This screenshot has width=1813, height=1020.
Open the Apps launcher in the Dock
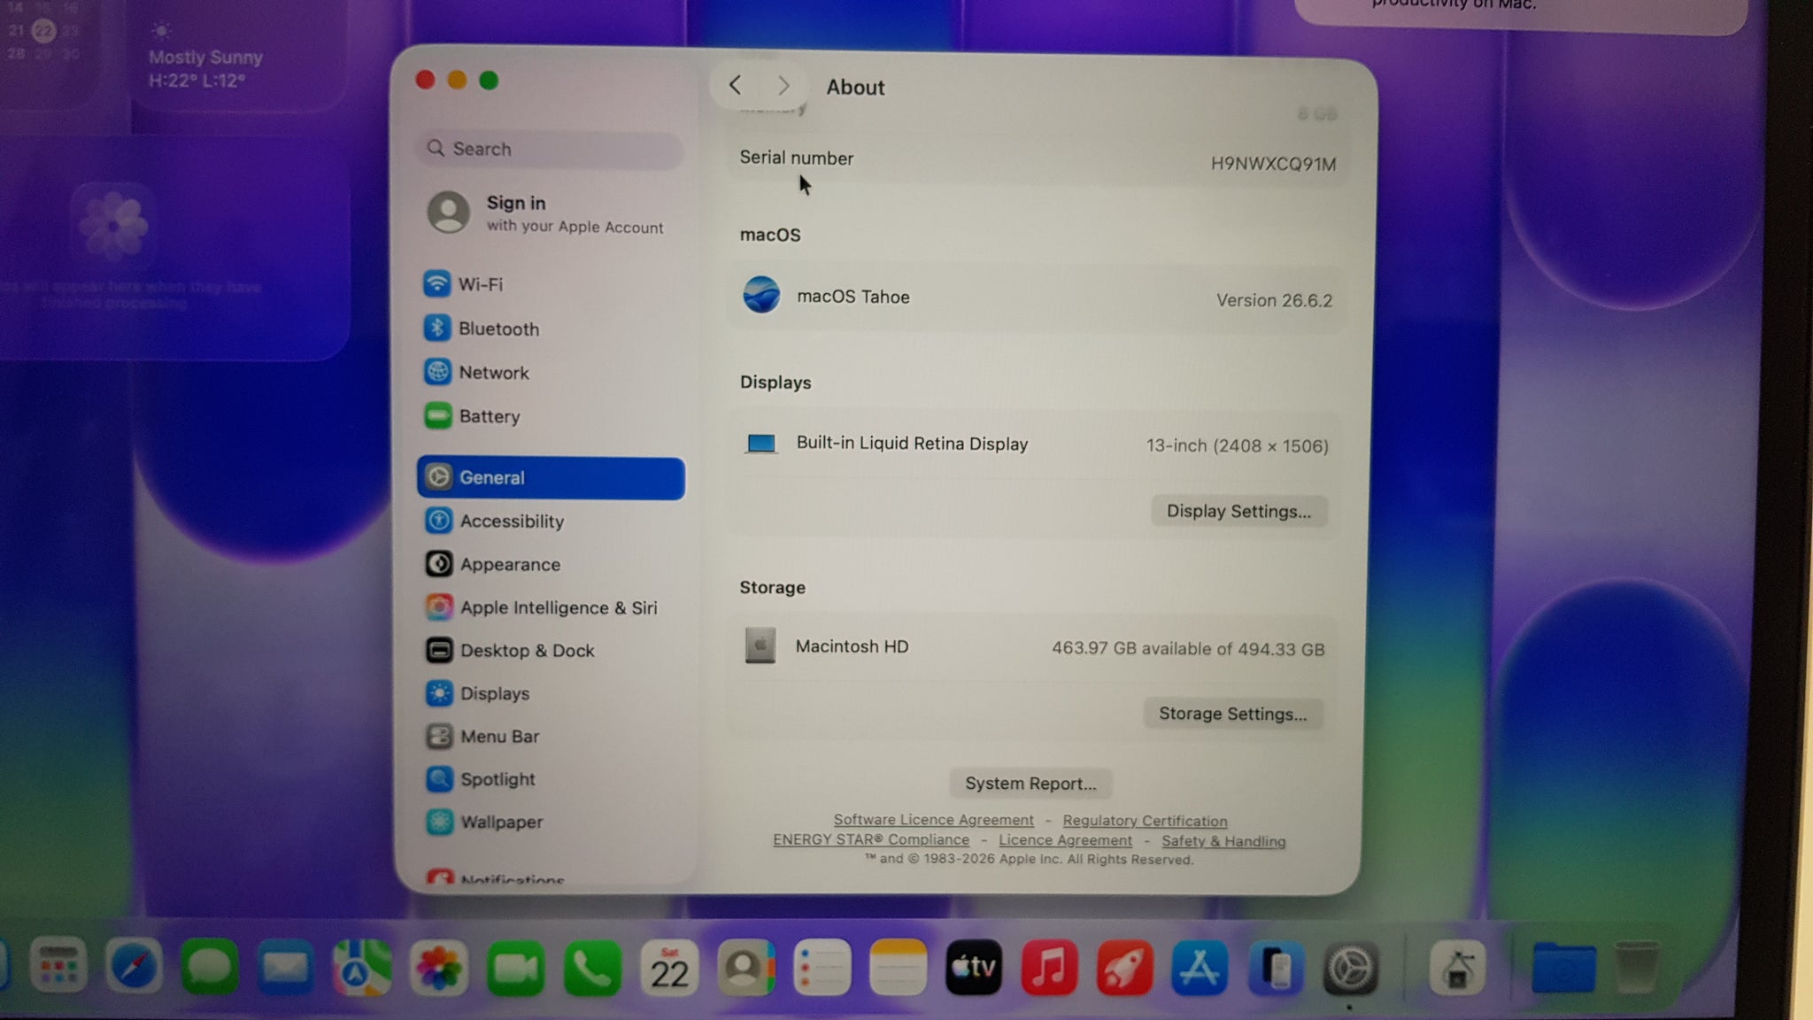[58, 966]
